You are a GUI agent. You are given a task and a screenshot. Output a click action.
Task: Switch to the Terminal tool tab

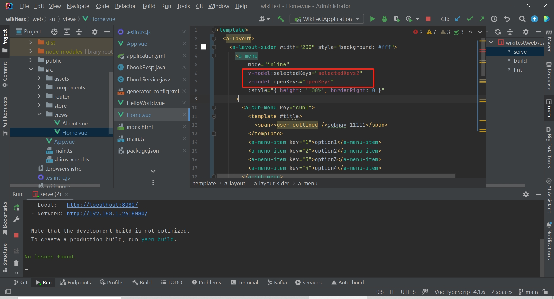click(x=244, y=282)
